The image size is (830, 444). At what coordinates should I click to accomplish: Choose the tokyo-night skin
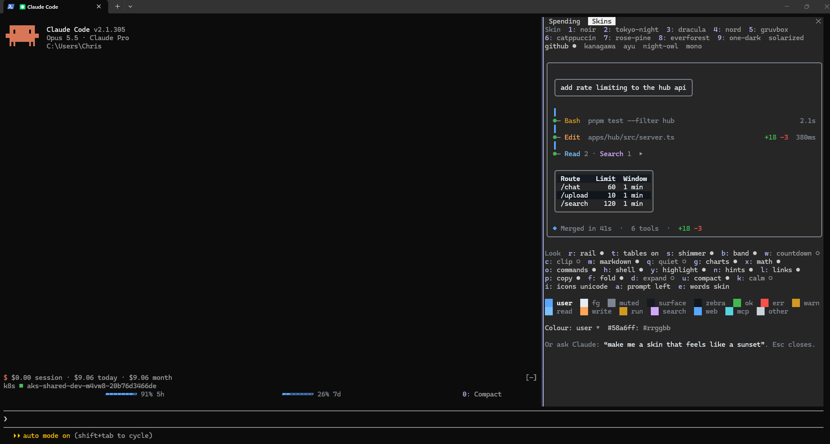[x=631, y=29]
